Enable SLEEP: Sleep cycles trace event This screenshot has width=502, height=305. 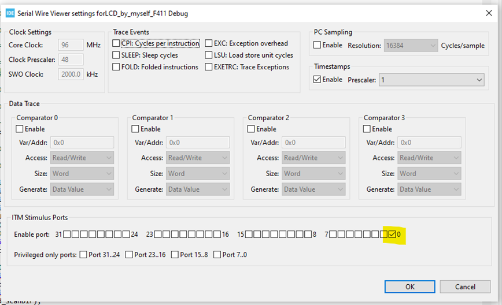pos(116,55)
